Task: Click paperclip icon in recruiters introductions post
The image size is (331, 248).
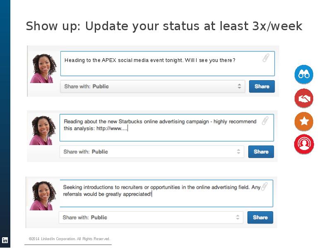Action: click(264, 186)
